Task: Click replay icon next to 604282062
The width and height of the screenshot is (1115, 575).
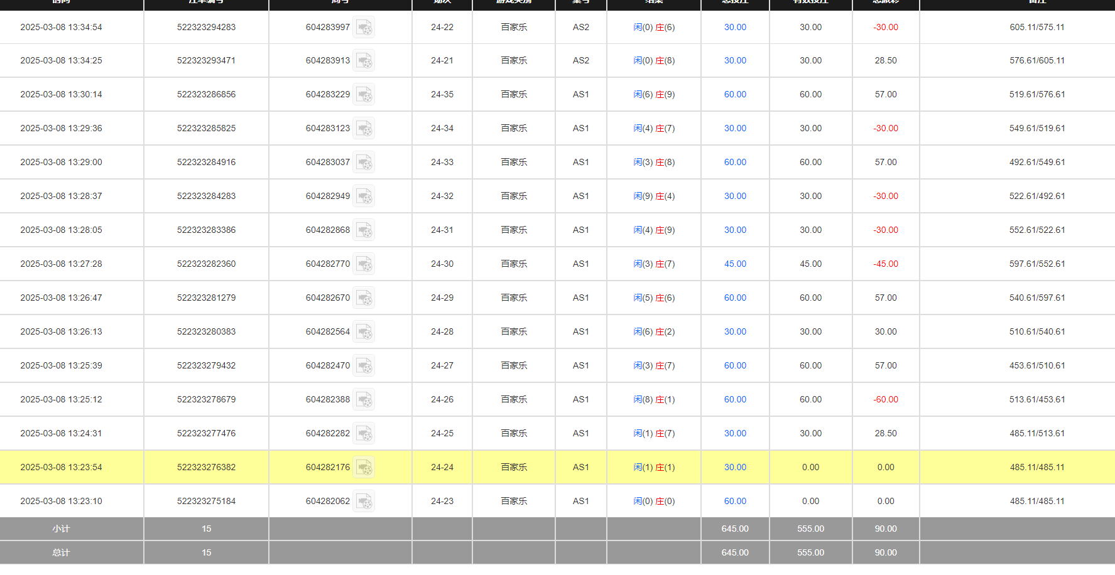Action: pos(364,502)
